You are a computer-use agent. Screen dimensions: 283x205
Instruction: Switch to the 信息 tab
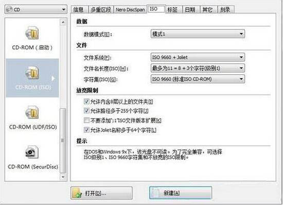tap(79, 10)
